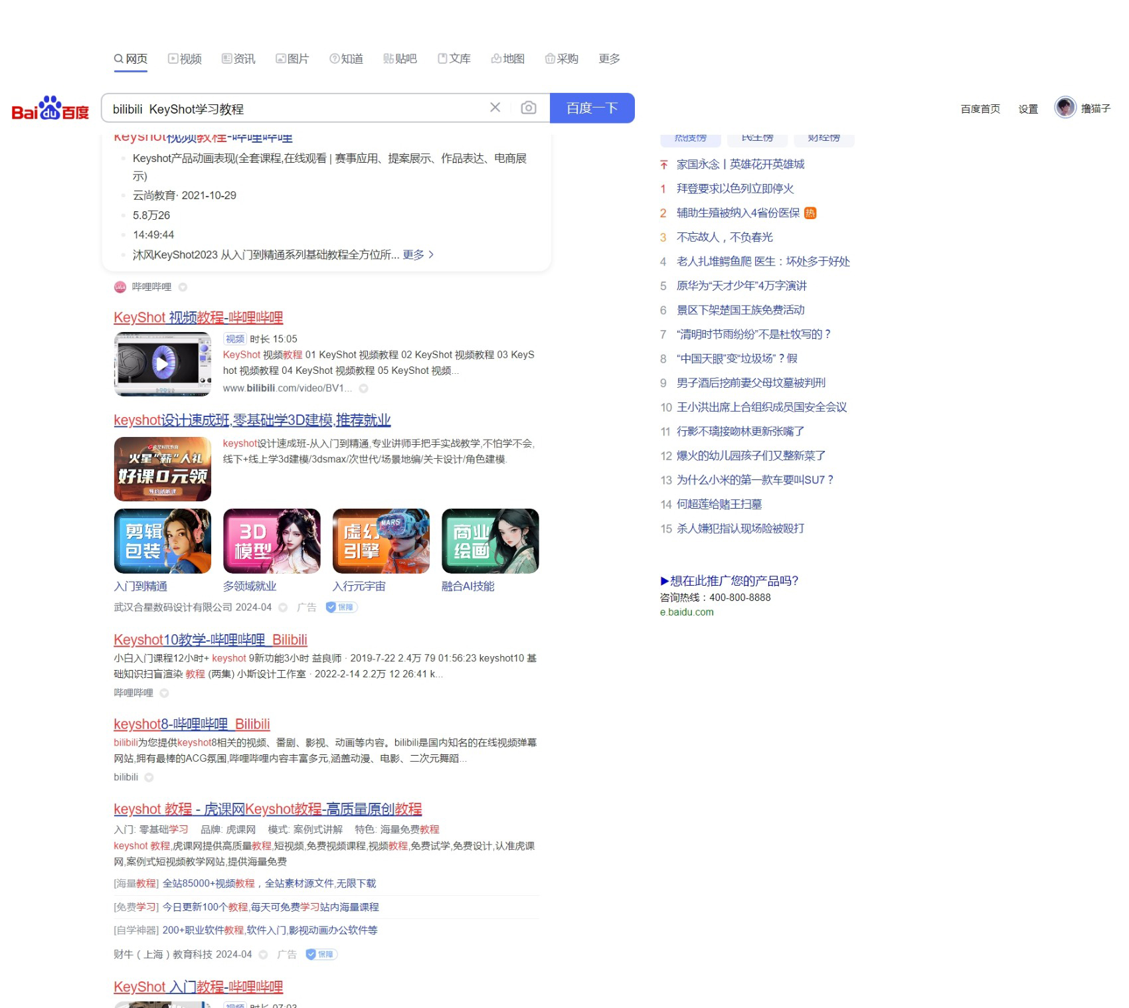Open KeyShot 入门教程-哔哩哔哩 result
Viewport: 1129px width, 1008px height.
coord(199,987)
